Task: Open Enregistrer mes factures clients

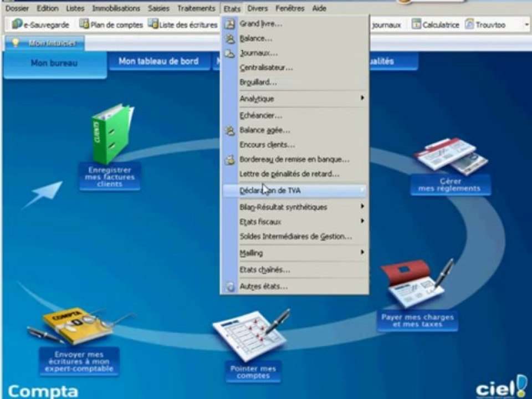Action: [x=110, y=177]
